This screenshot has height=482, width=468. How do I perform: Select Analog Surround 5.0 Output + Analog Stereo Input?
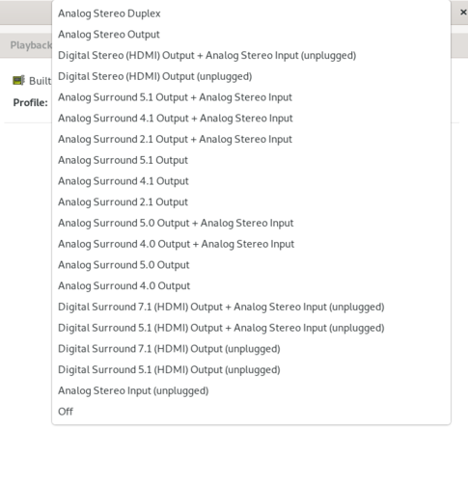pos(251,223)
